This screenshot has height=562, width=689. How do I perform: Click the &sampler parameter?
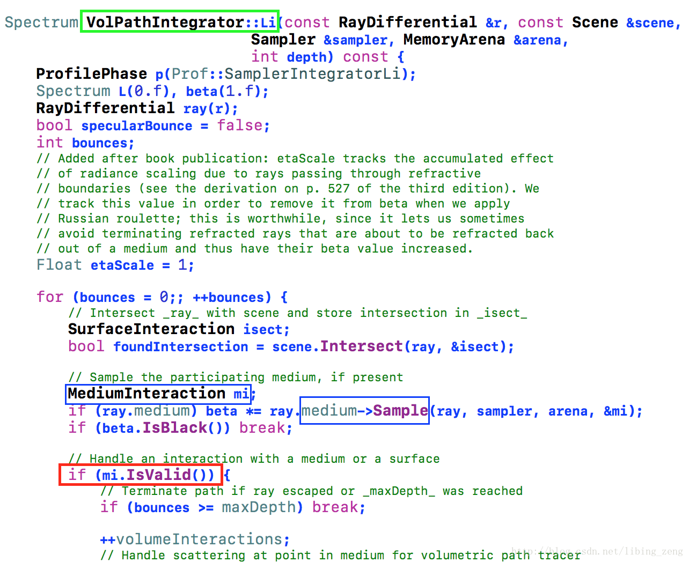point(356,40)
